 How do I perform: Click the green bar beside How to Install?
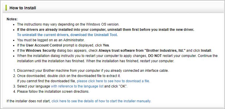(6, 8)
